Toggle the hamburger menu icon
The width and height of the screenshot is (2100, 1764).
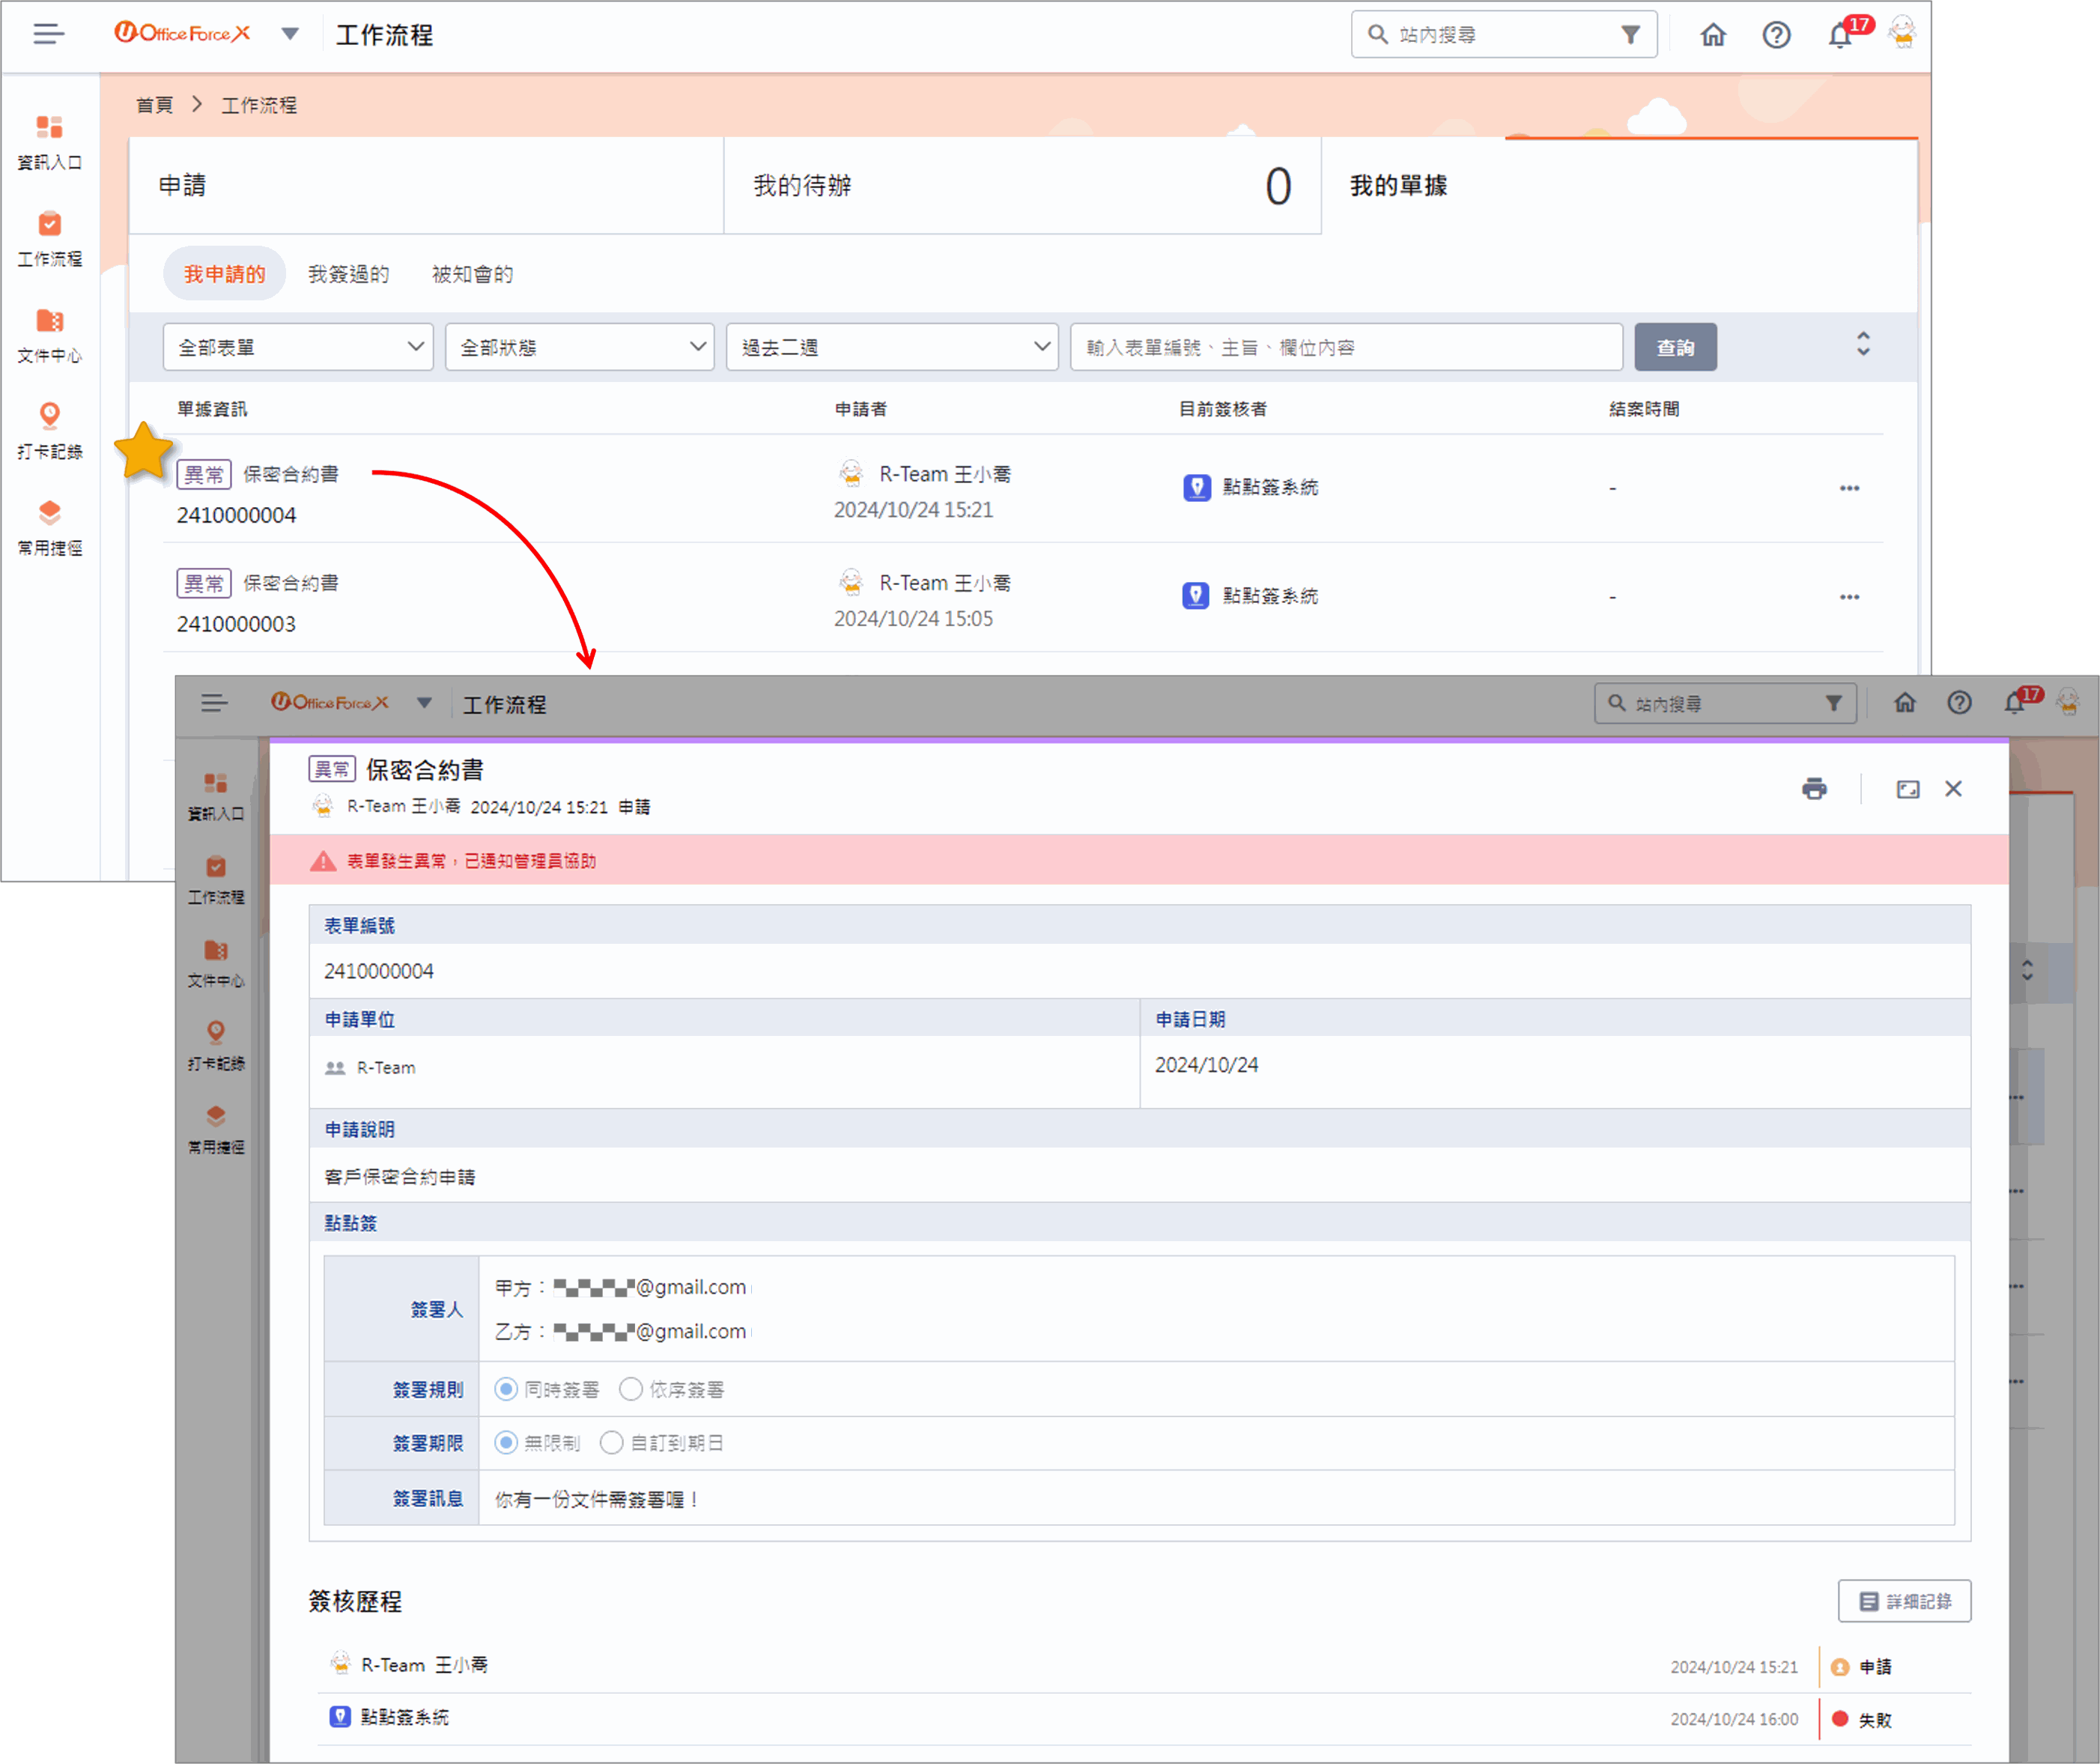click(x=48, y=34)
